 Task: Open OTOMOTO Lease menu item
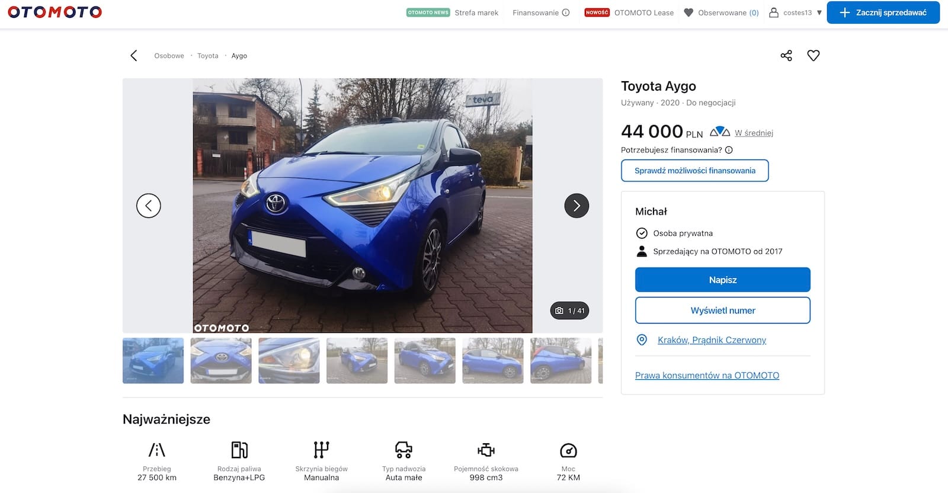tap(644, 12)
